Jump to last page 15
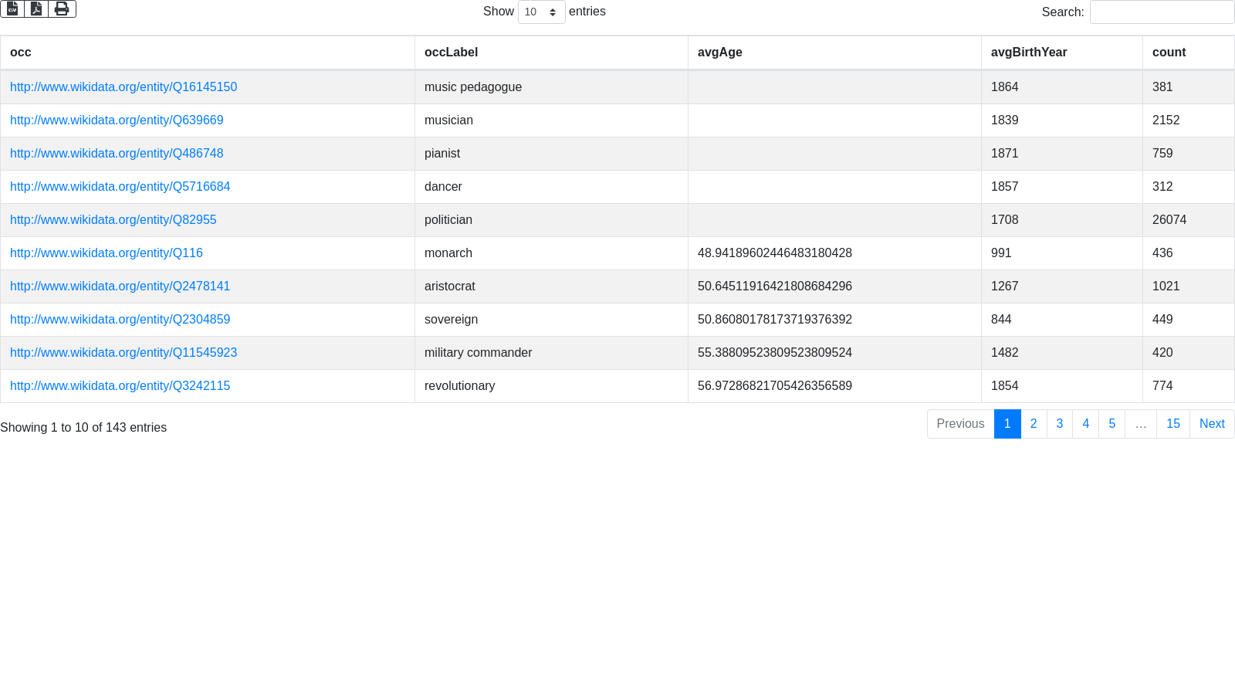This screenshot has width=1235, height=695. 1172,424
